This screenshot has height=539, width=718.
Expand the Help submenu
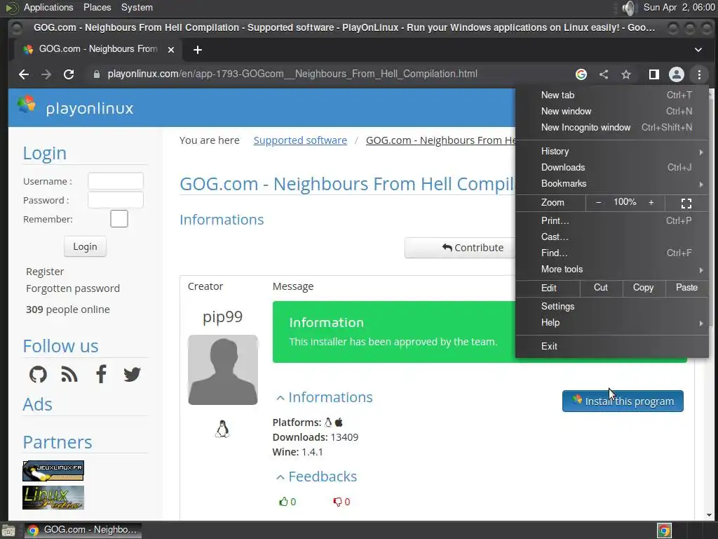(x=612, y=322)
